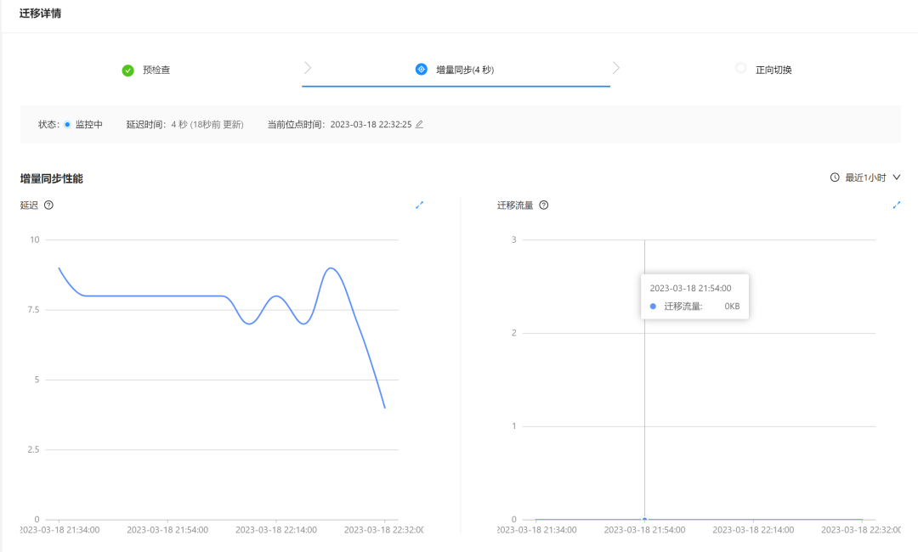Switch to the 正向切换 step tab

763,69
